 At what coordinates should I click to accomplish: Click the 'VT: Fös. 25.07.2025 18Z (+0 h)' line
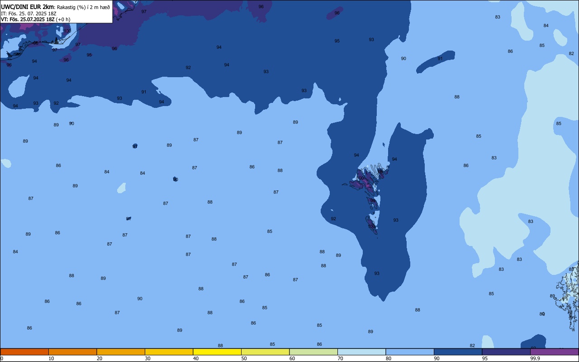[x=36, y=19]
